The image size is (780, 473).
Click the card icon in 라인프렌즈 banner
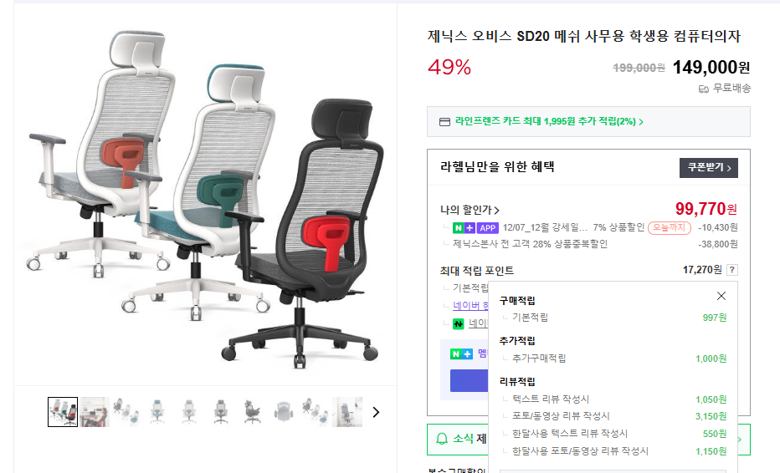tap(444, 122)
